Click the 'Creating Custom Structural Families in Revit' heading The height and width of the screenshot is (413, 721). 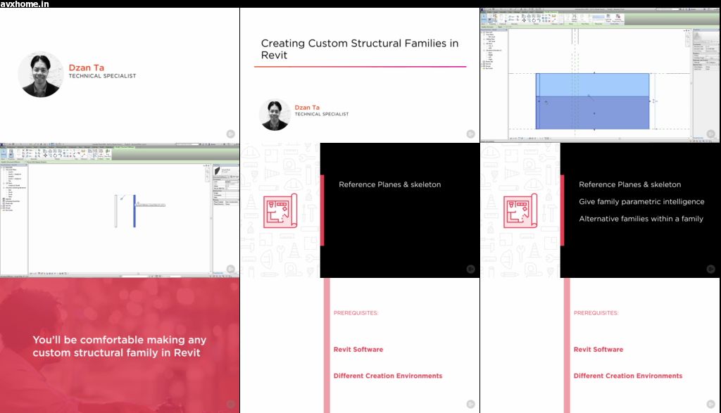360,49
